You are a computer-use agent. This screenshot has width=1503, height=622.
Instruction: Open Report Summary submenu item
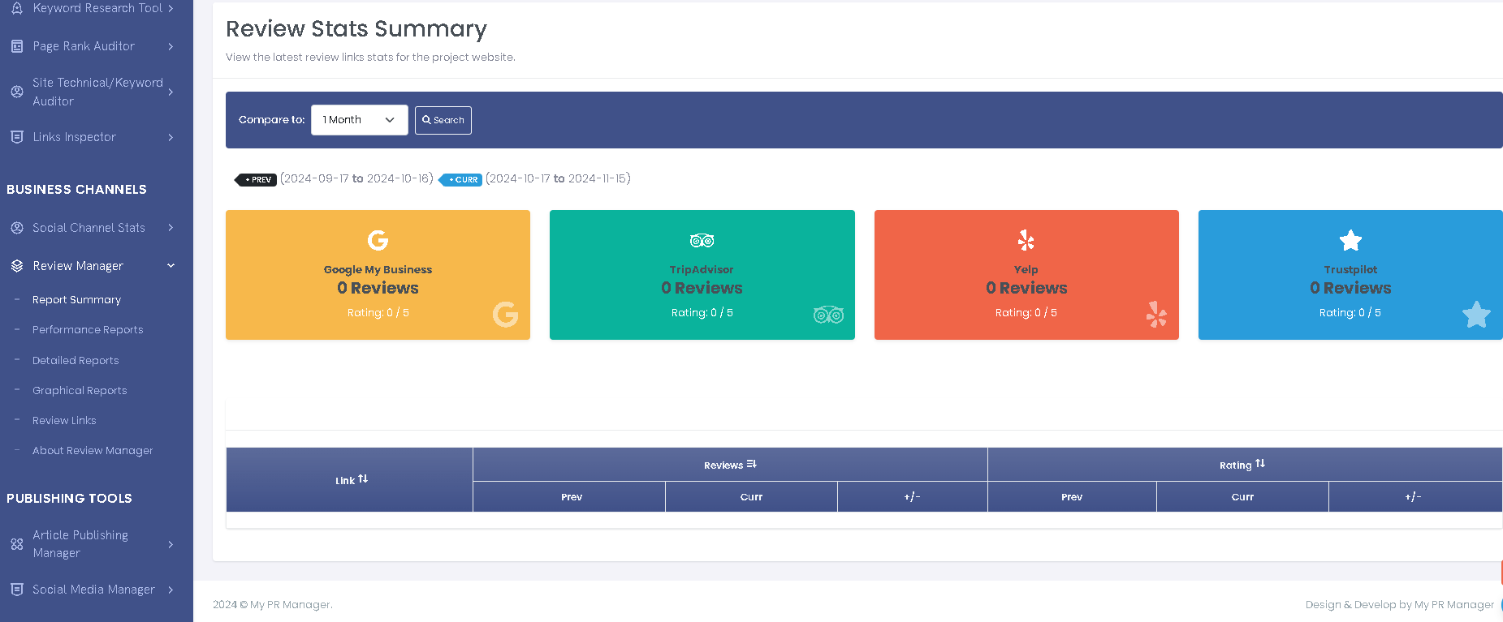[x=76, y=300]
